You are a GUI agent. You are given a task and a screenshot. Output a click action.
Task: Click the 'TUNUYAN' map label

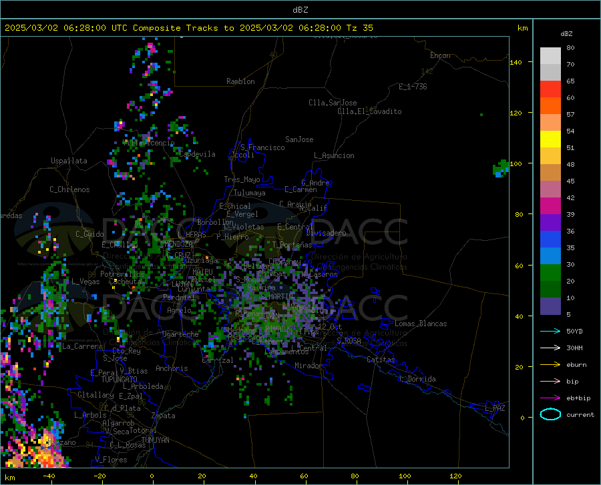pyautogui.click(x=155, y=440)
